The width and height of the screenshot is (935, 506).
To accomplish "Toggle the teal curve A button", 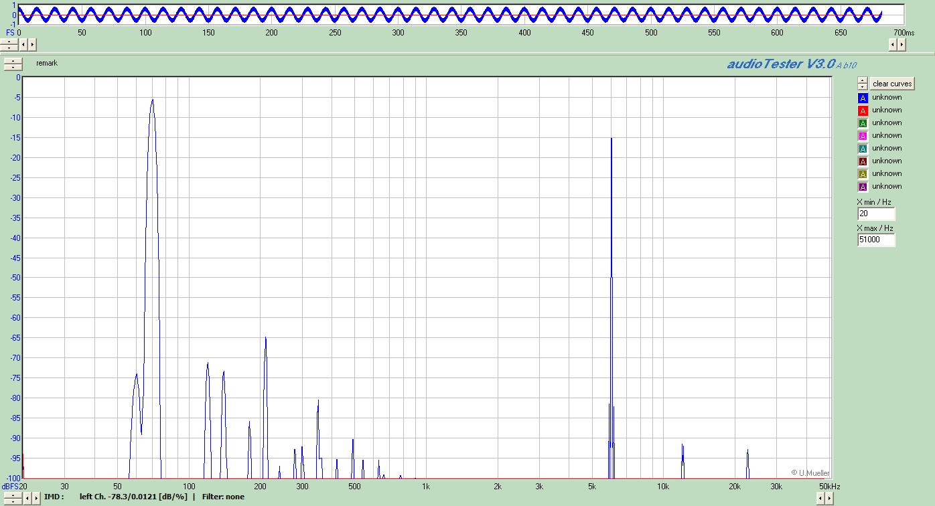I will pos(863,149).
